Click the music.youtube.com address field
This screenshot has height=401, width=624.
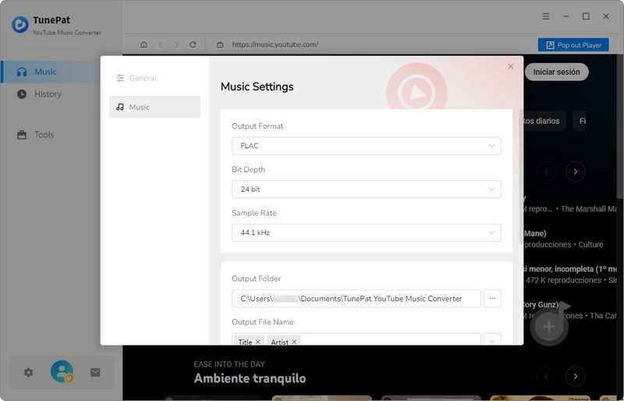pyautogui.click(x=275, y=44)
